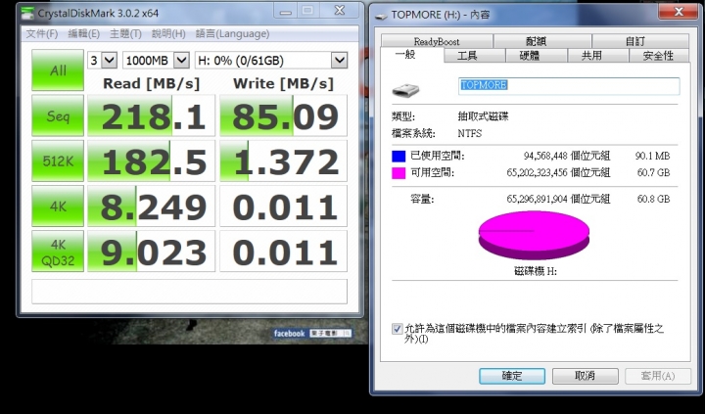
Task: Click the empty comment box in CrystalDiskMark
Action: 189,292
